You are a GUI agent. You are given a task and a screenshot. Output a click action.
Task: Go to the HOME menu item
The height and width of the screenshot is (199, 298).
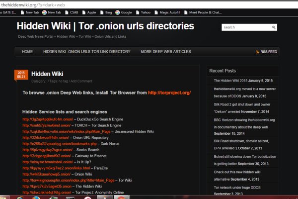27,52
